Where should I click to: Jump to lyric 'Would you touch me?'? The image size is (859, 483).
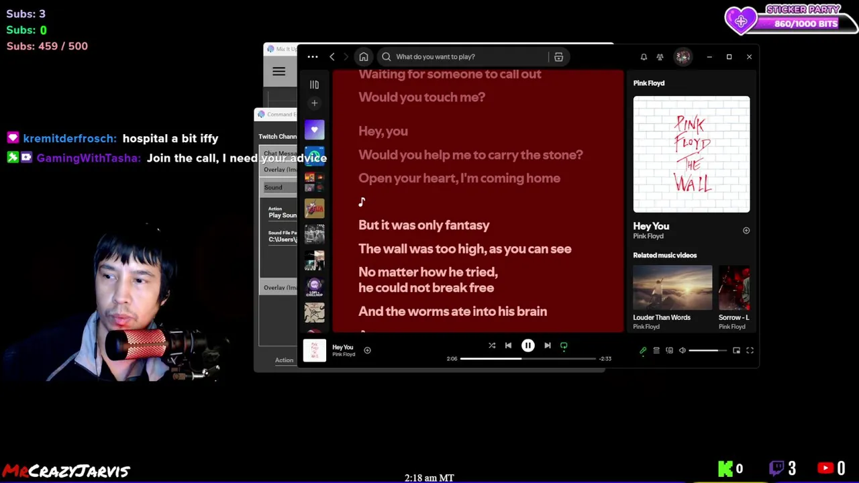(421, 97)
